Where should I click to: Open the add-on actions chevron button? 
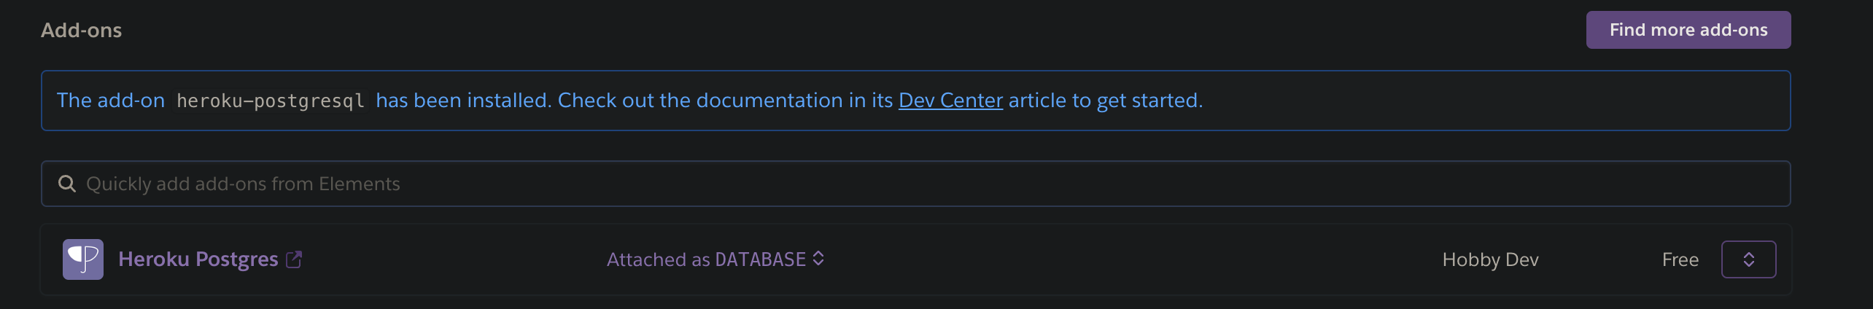(x=1748, y=259)
